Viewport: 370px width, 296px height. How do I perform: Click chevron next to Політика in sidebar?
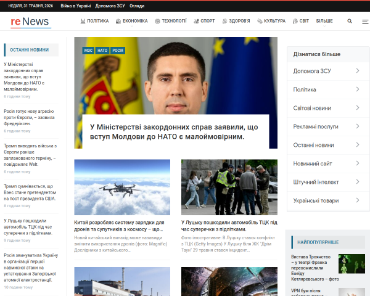coord(358,89)
